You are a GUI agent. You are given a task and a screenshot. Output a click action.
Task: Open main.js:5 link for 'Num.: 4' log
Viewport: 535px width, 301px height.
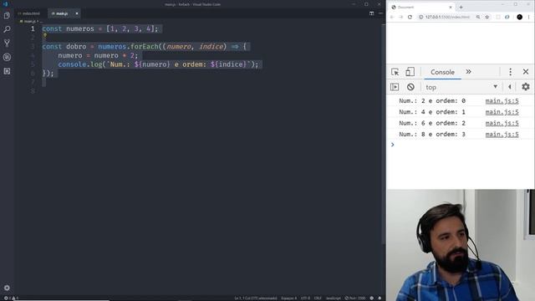(502, 112)
